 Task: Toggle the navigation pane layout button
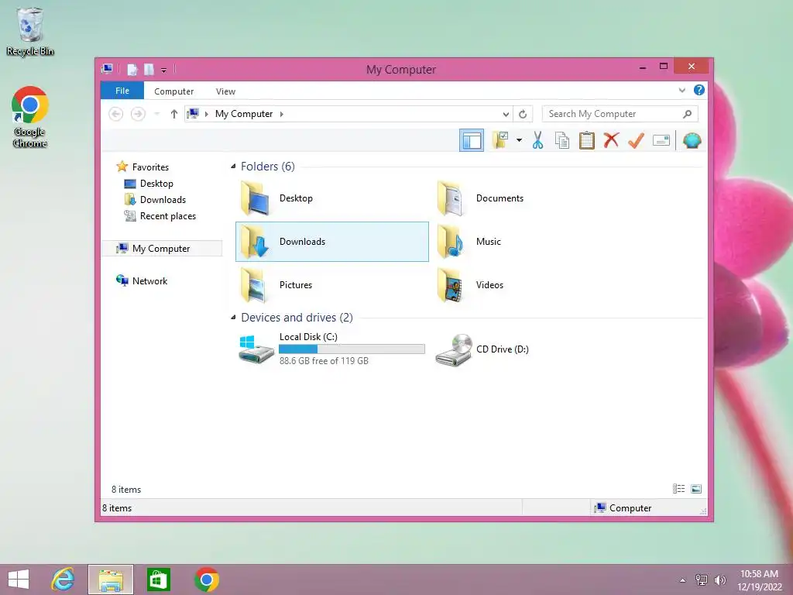pyautogui.click(x=472, y=140)
